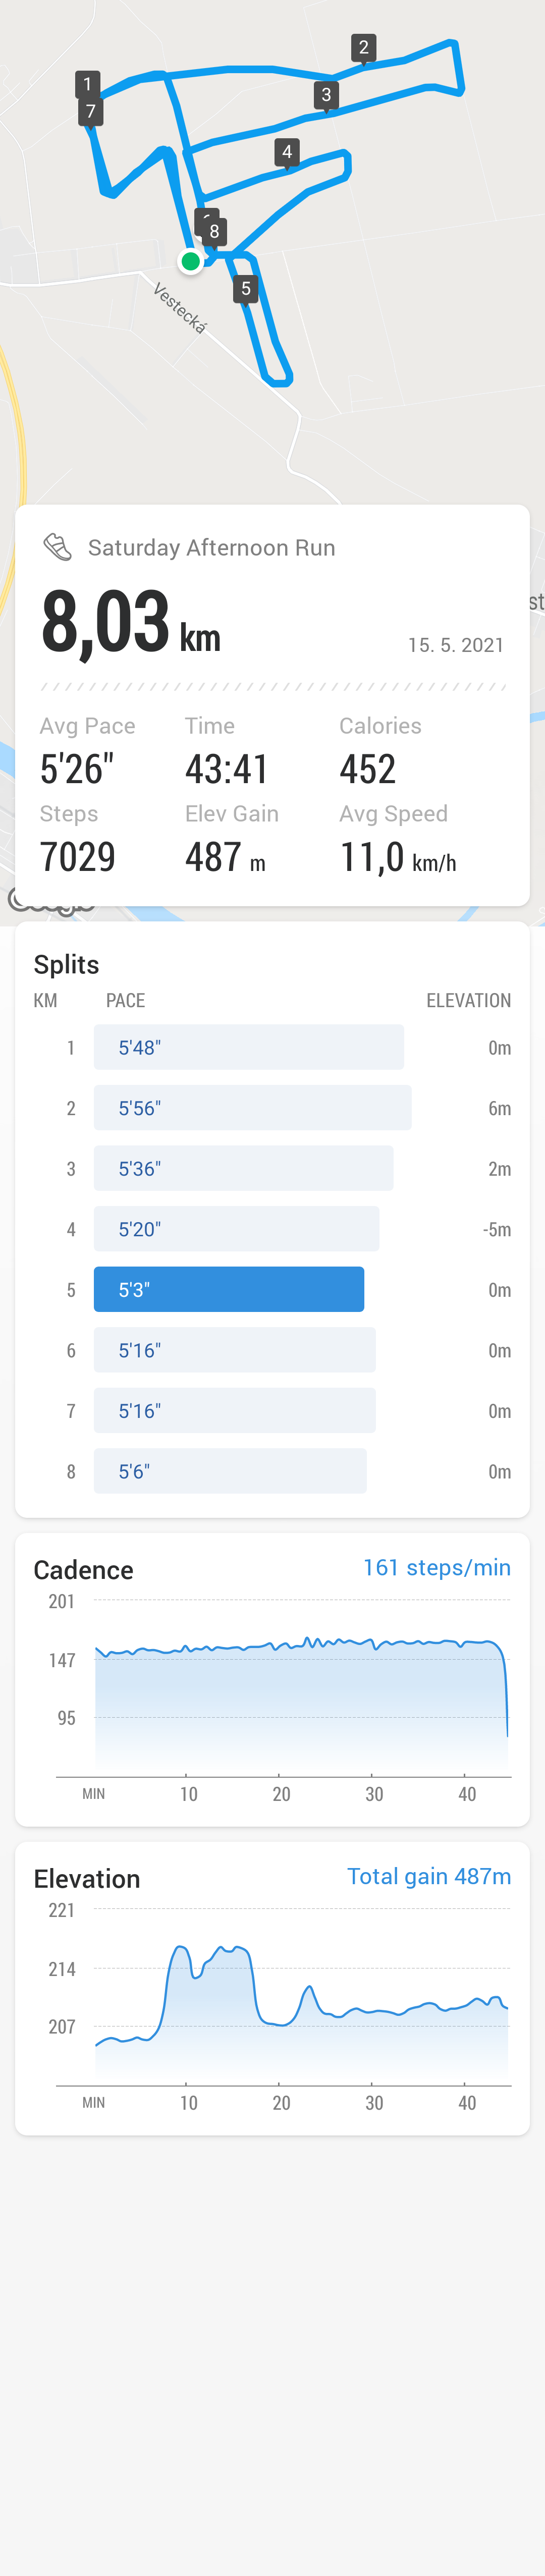Tap the green start point dot
This screenshot has height=2576, width=545.
pyautogui.click(x=190, y=262)
